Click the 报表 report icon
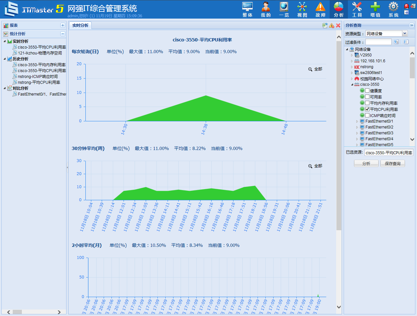Image resolution: width=417 pixels, height=316 pixels. click(x=6, y=25)
